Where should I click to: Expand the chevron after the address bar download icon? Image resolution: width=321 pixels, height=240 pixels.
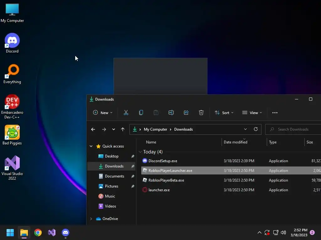click(x=140, y=129)
